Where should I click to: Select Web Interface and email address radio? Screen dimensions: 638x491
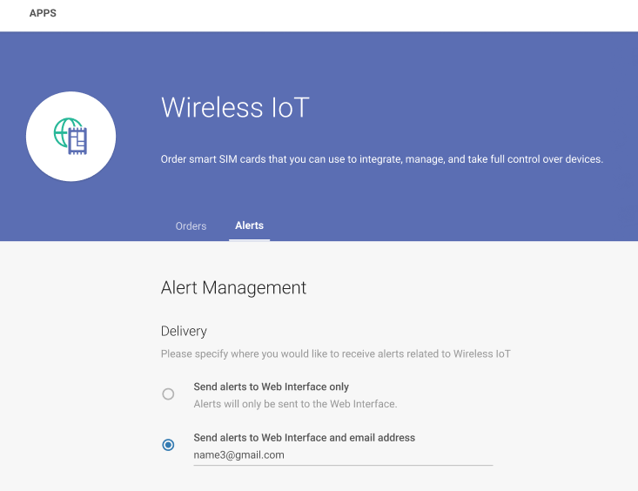tap(168, 445)
